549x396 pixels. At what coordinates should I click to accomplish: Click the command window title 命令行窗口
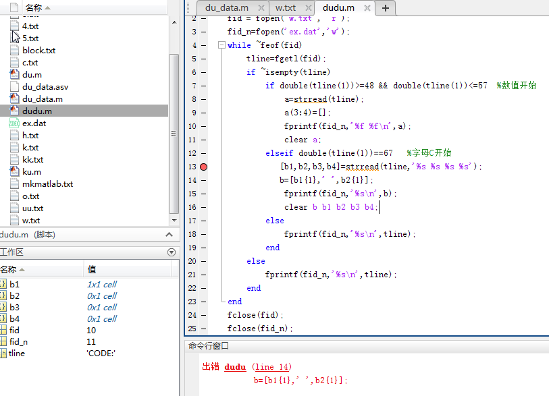coord(209,346)
